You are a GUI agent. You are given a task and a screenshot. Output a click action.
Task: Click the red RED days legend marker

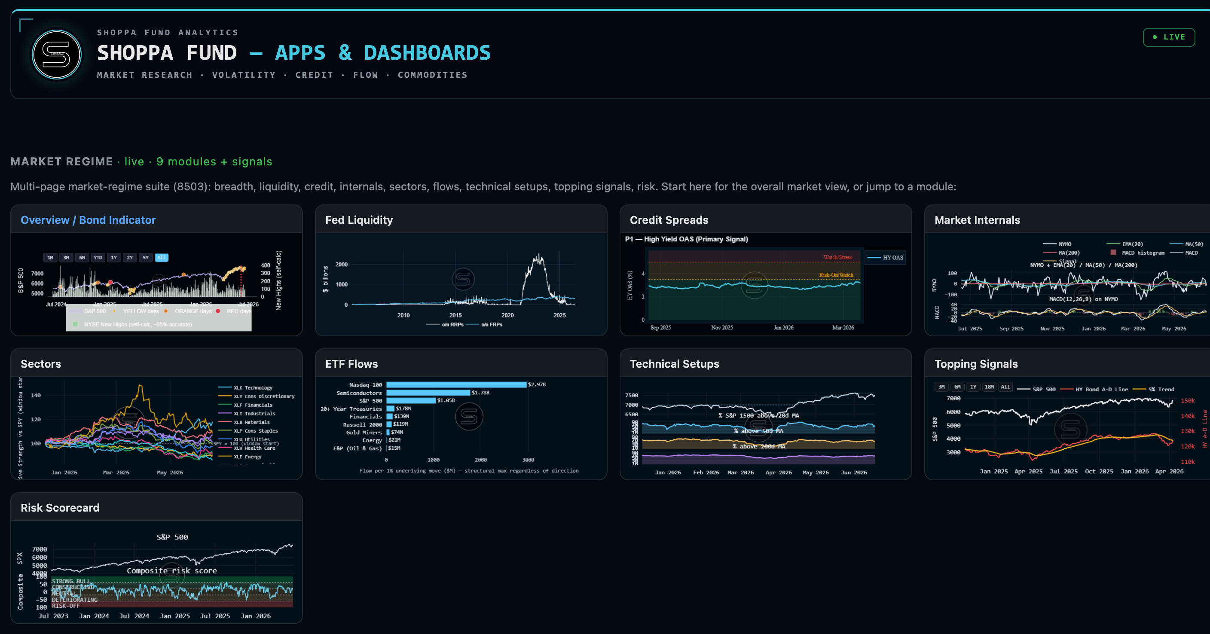[218, 311]
